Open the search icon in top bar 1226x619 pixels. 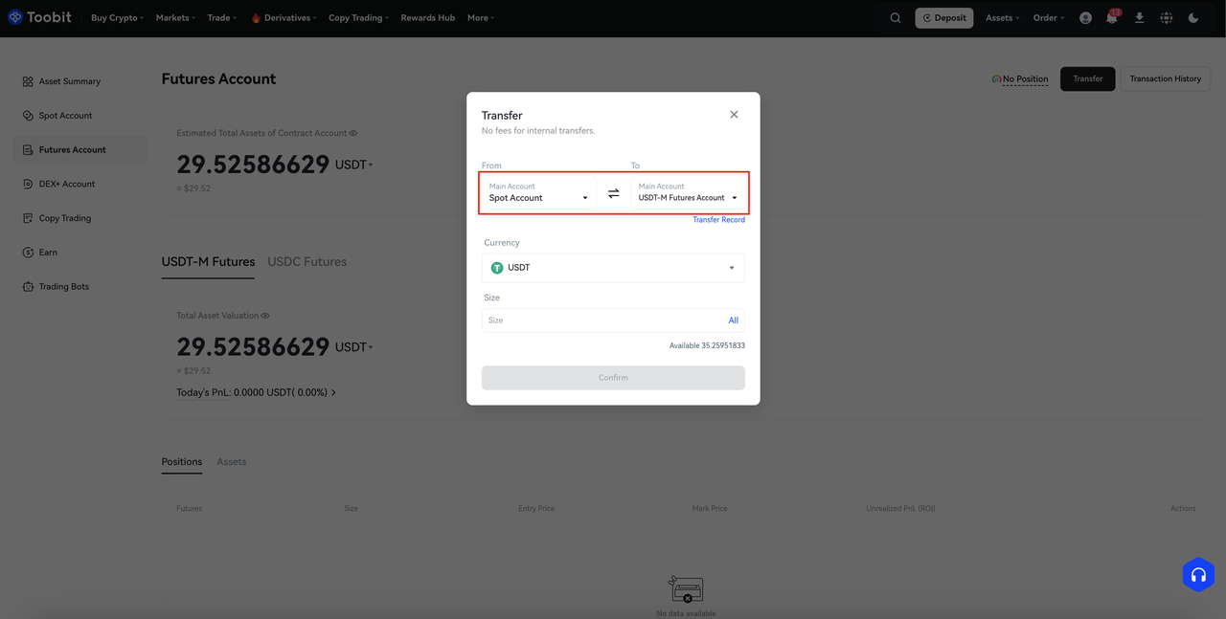896,18
